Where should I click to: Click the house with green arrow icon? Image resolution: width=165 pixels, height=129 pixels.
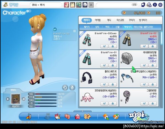106,117
